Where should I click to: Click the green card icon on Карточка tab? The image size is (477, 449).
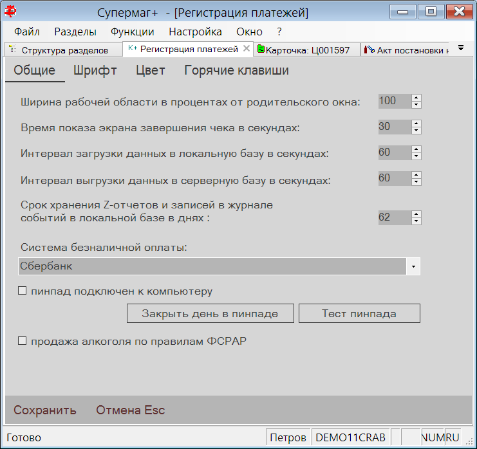[261, 49]
